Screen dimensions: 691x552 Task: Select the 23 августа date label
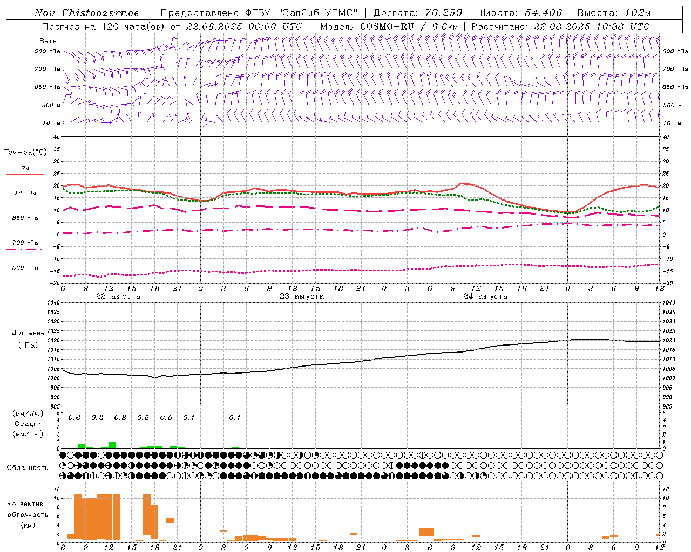tap(302, 296)
